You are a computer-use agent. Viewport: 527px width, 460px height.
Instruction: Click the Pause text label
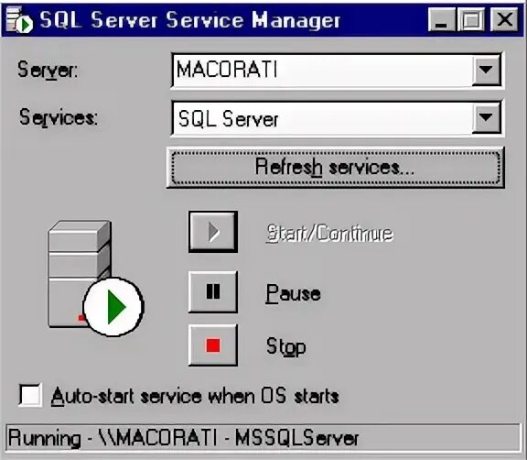293,293
